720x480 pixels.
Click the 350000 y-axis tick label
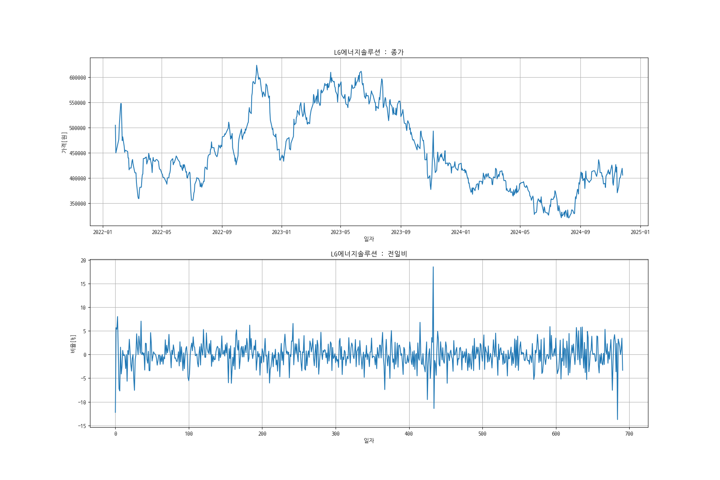click(x=78, y=204)
